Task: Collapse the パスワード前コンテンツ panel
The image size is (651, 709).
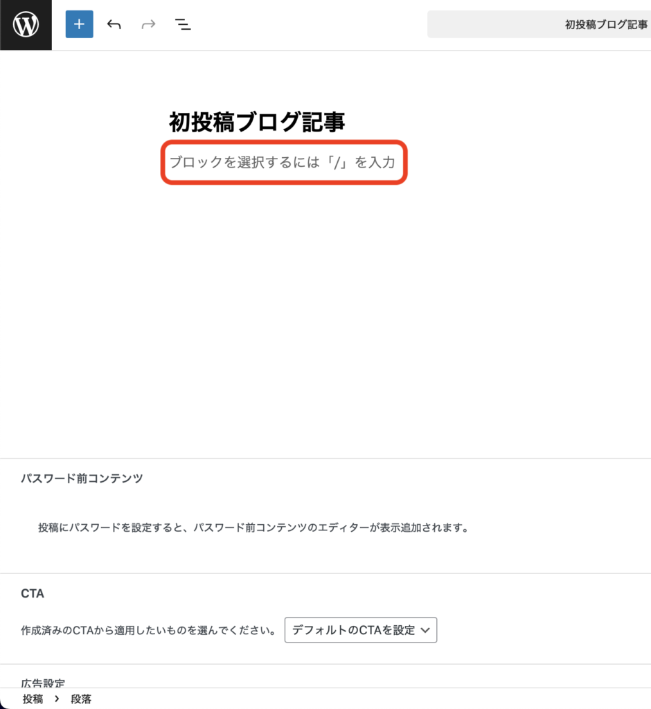Action: tap(82, 478)
